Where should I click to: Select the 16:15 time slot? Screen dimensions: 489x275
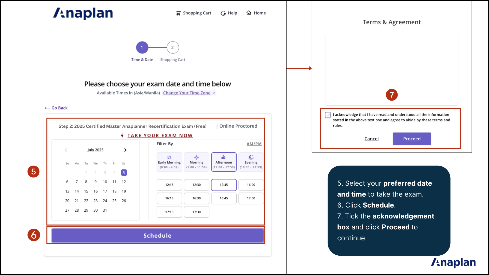click(169, 198)
